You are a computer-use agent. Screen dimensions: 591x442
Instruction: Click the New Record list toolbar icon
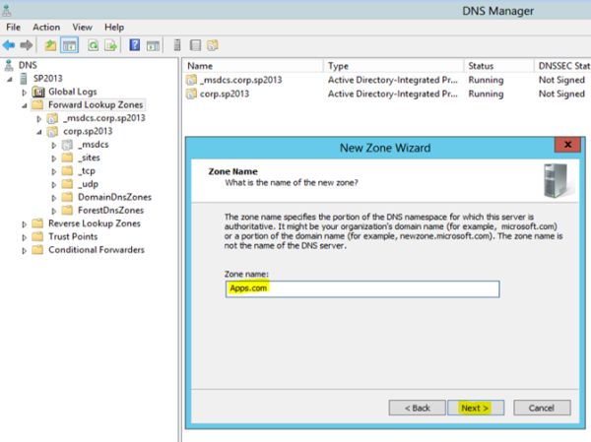tap(195, 45)
